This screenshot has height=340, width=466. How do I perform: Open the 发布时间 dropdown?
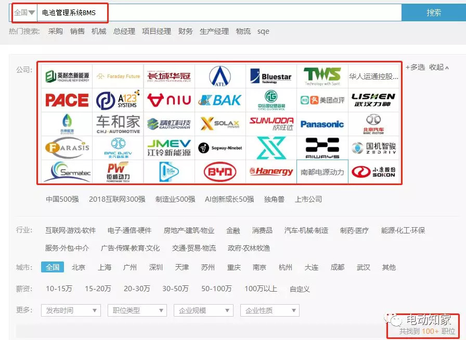tap(71, 310)
